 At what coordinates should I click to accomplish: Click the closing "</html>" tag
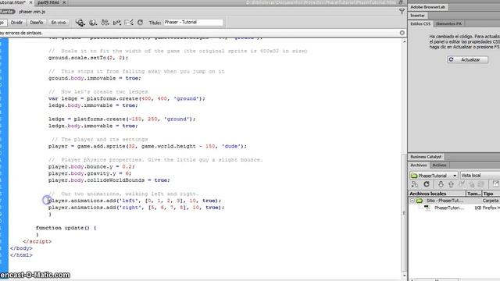pyautogui.click(x=21, y=255)
